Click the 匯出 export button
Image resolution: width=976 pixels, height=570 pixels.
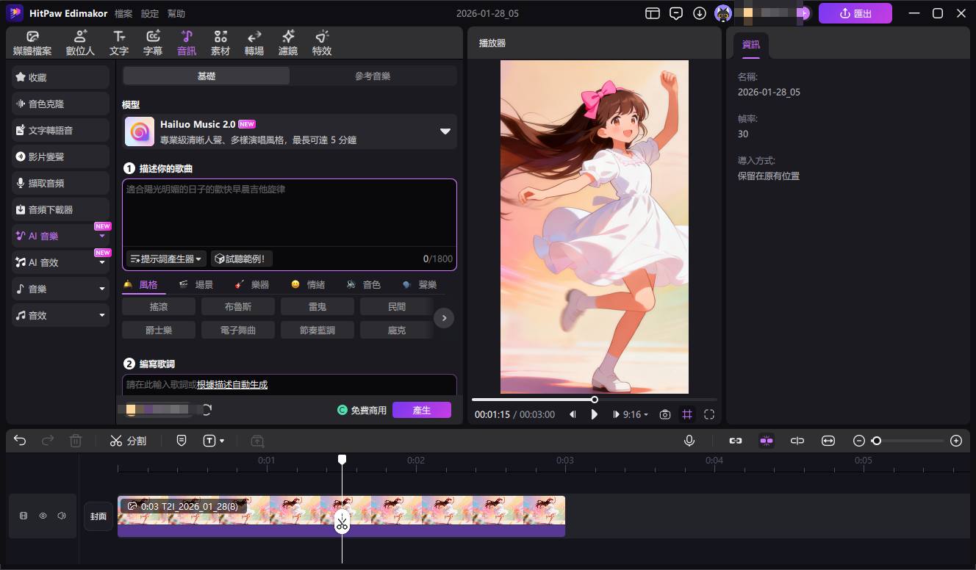click(x=855, y=12)
